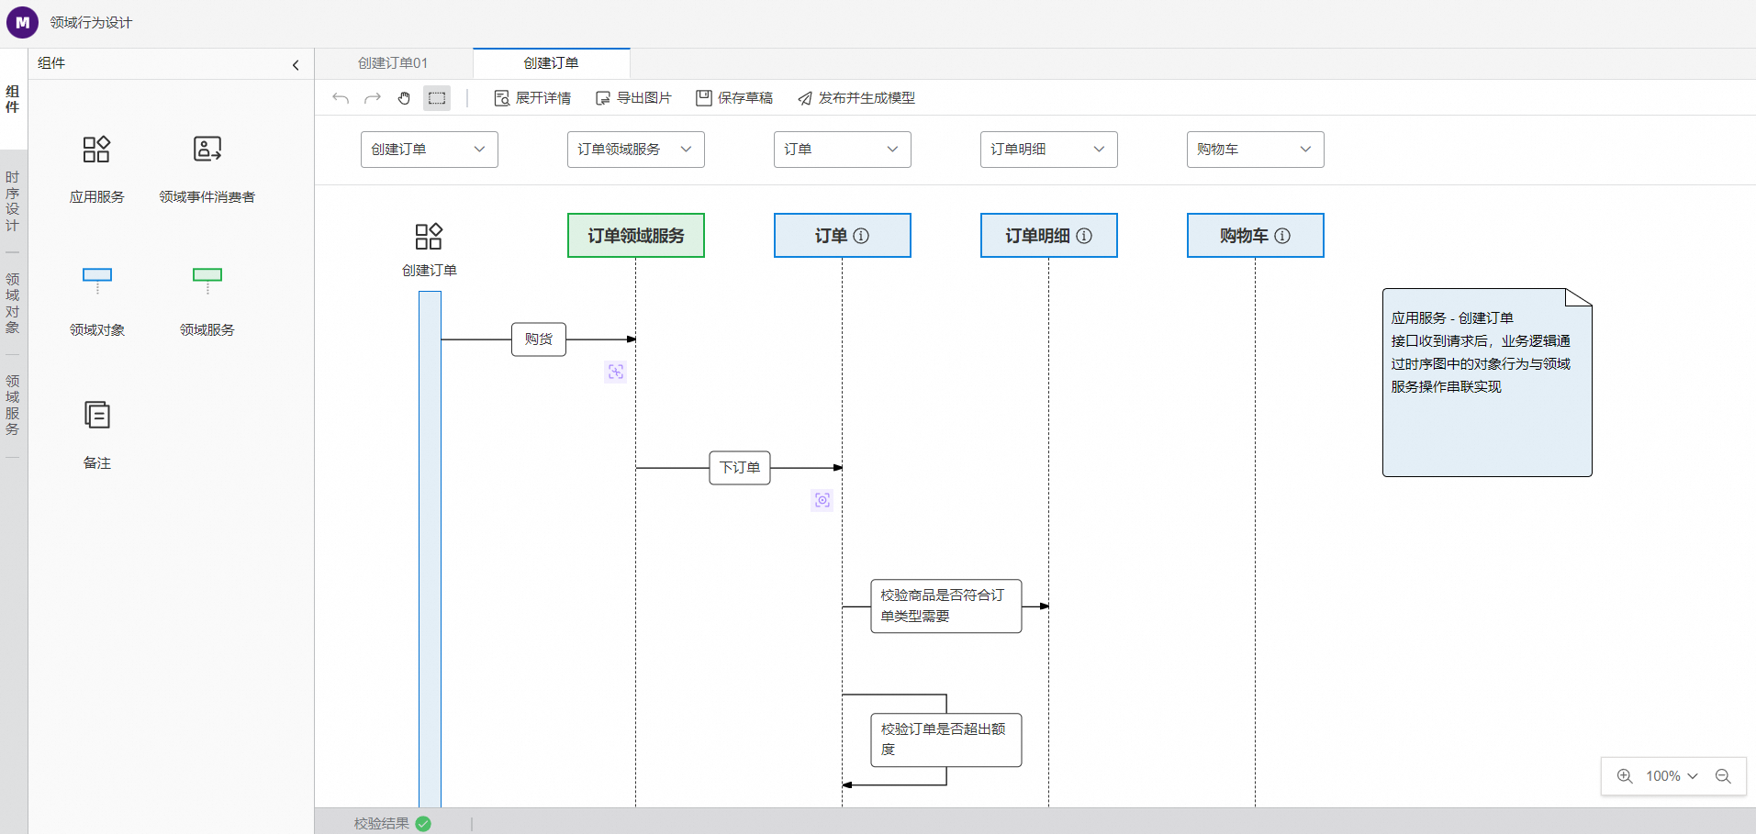Screen dimensions: 1756x834
Task: Click the zoom in magnifier icon
Action: point(1625,776)
